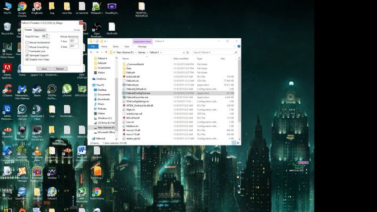Sort files by Type column header

[200, 58]
